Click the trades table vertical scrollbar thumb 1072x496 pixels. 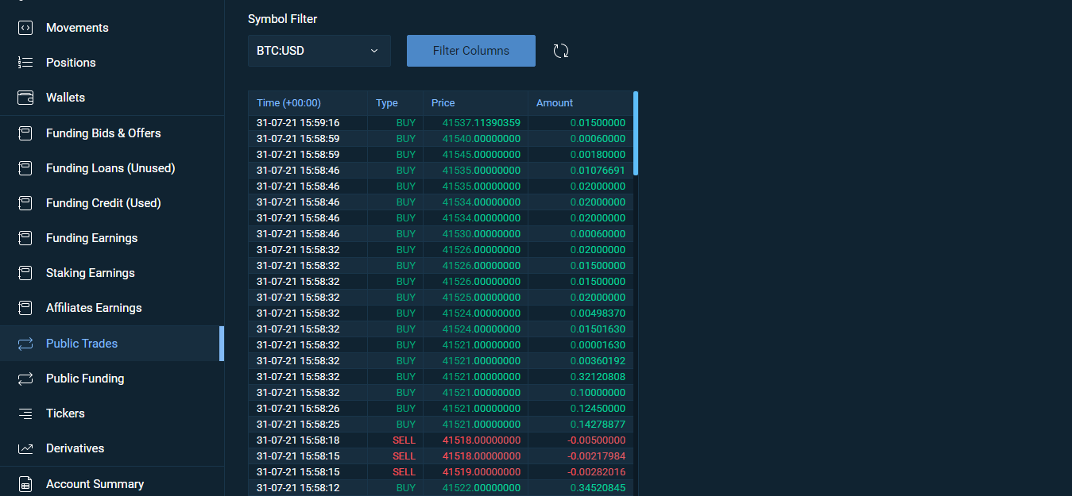pos(636,133)
